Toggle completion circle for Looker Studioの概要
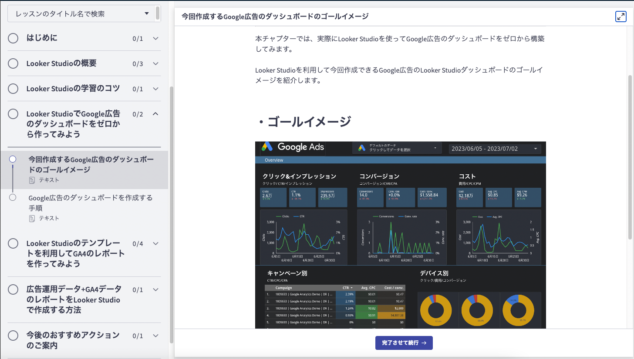The width and height of the screenshot is (634, 359). (x=13, y=63)
